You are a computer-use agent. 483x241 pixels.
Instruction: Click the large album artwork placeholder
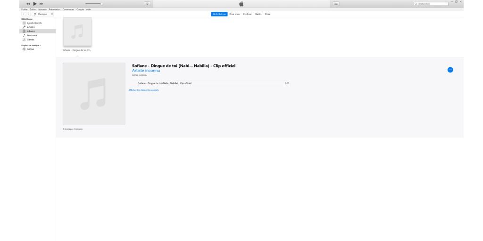[x=94, y=94]
